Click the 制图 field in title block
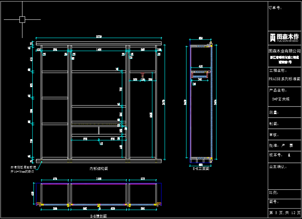 [x=274, y=124]
